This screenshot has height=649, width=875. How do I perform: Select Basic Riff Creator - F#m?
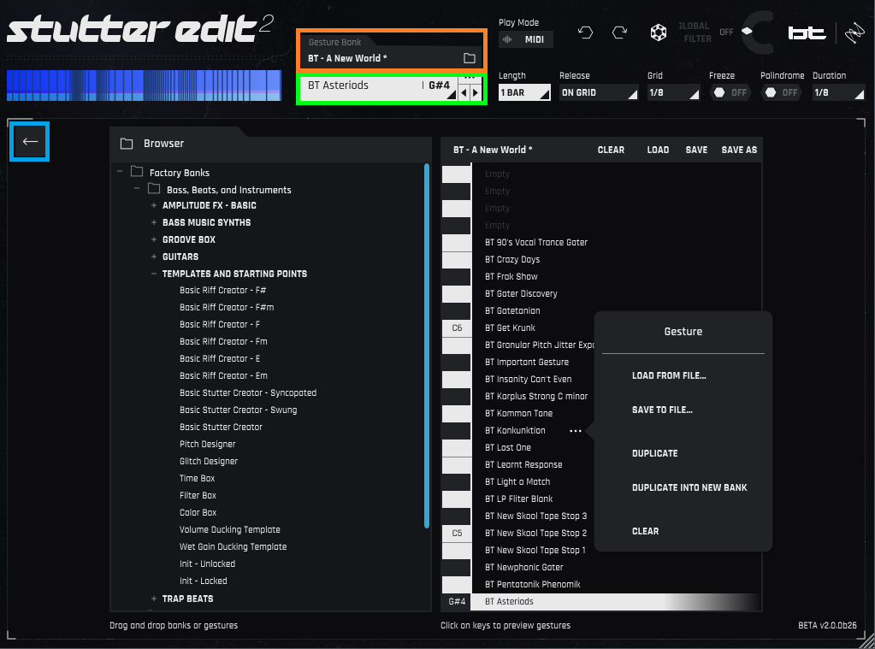pos(227,308)
